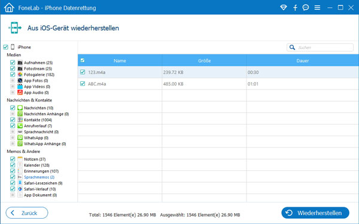Click the Notizen notes icon

tap(20, 159)
